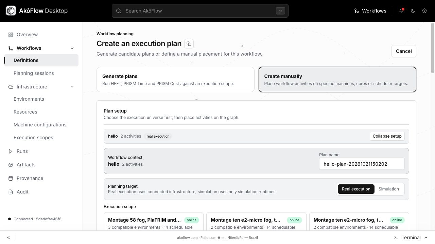The width and height of the screenshot is (435, 244).
Task: Open the settings gear icon
Action: 424,11
